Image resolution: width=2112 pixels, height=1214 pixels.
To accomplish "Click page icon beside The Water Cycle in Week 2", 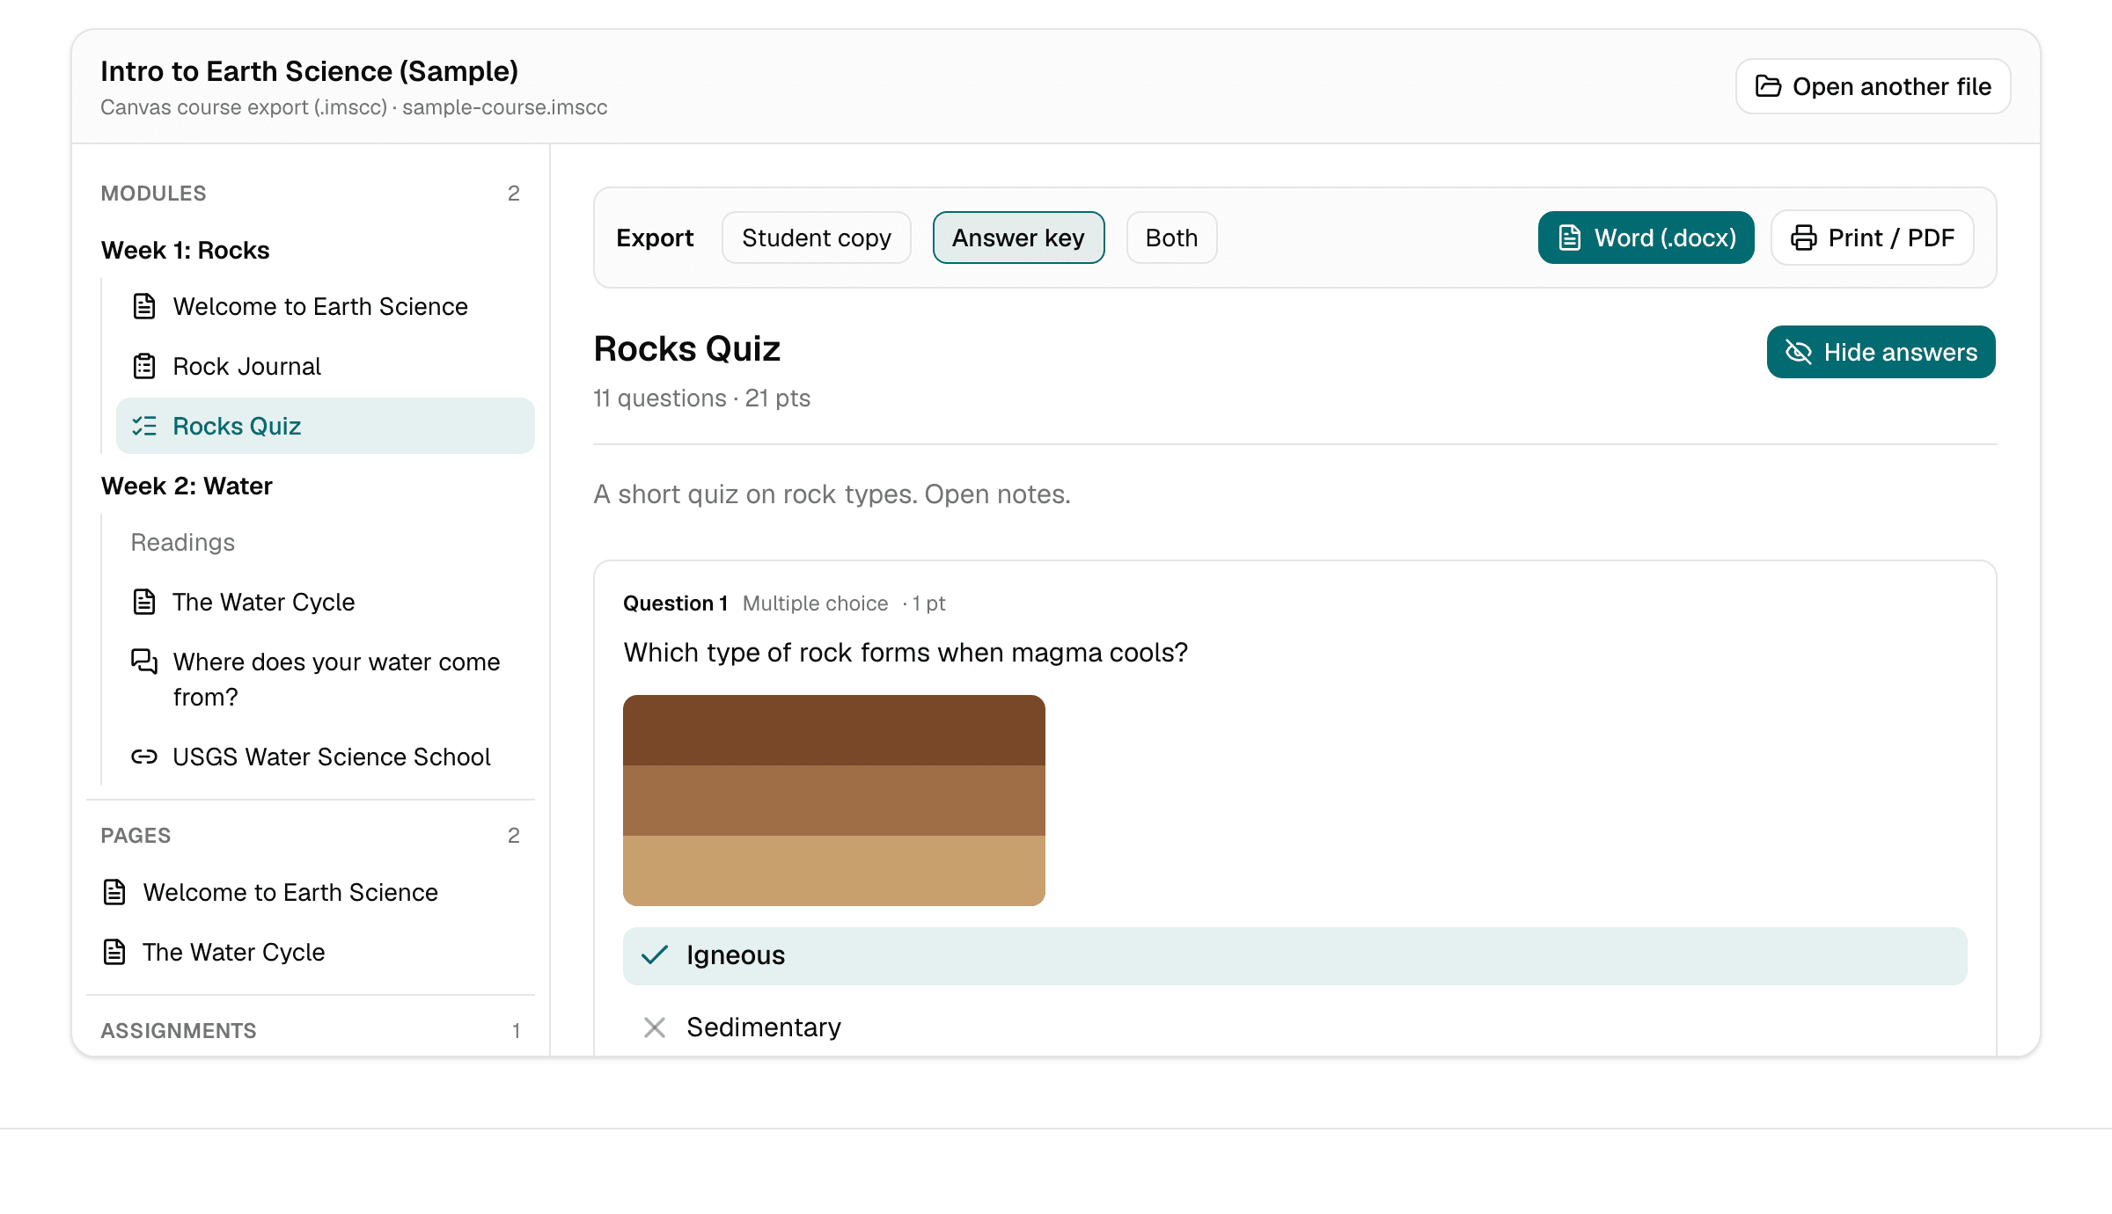I will pos(144,602).
